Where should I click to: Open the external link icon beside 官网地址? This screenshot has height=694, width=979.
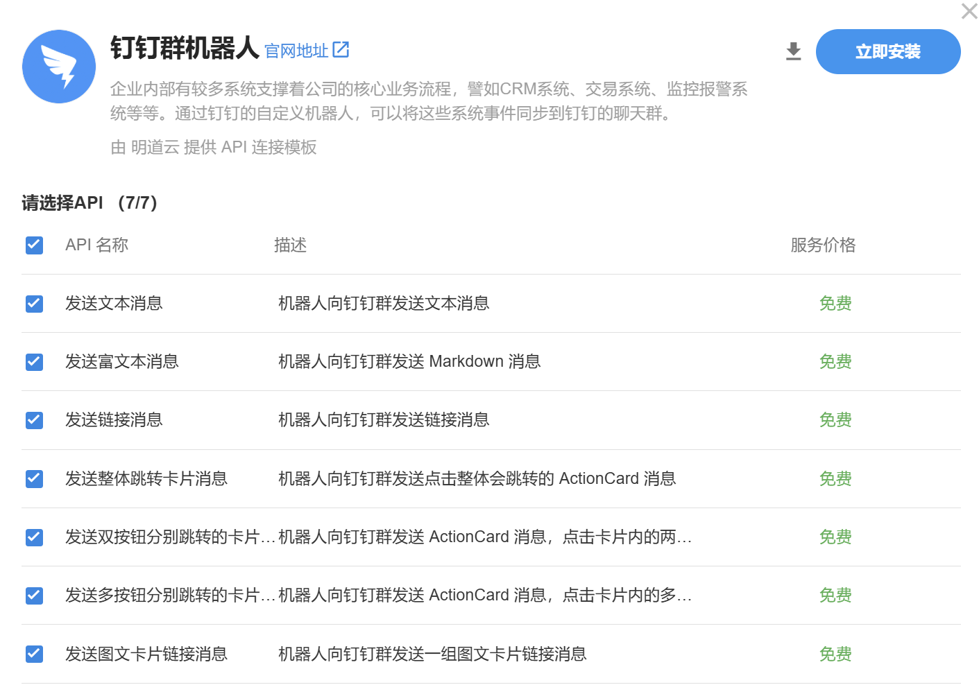[341, 50]
